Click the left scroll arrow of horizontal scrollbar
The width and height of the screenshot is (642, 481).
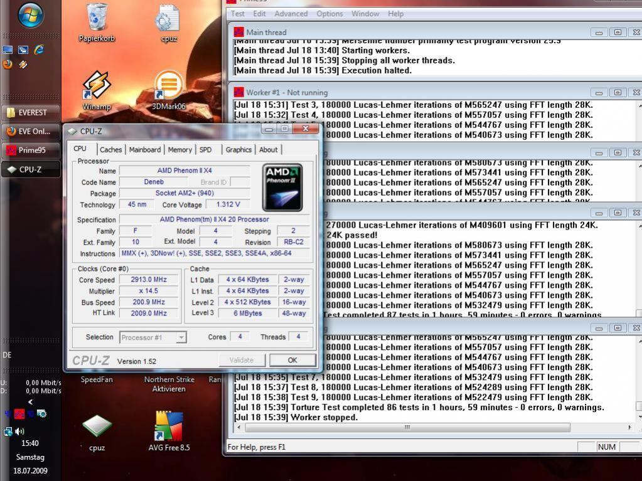pos(239,428)
